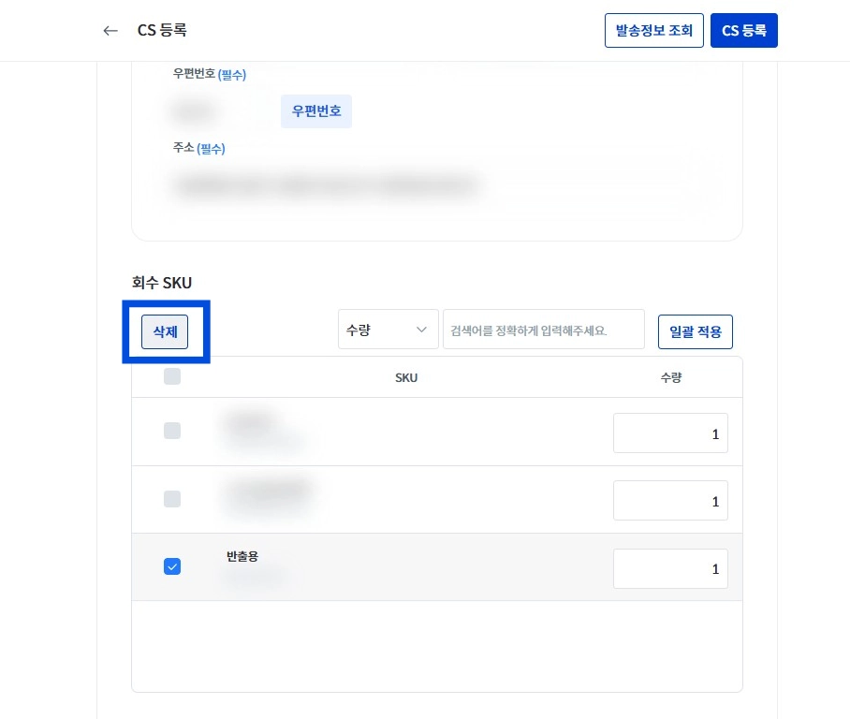850x719 pixels.
Task: Click the blue CS 등록 button
Action: 743,30
